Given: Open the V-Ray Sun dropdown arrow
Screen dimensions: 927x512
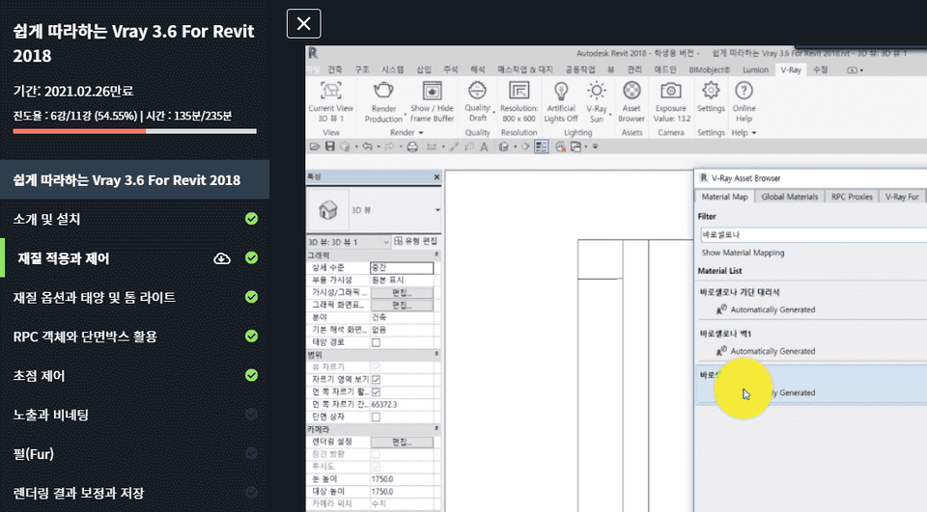Looking at the screenshot, I should [x=610, y=115].
